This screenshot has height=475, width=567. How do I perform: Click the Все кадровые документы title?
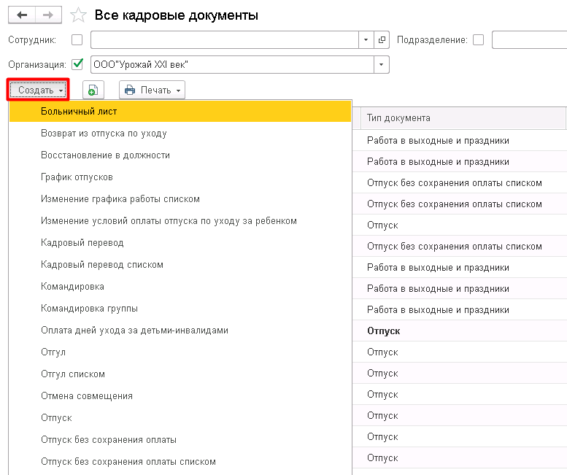(177, 15)
